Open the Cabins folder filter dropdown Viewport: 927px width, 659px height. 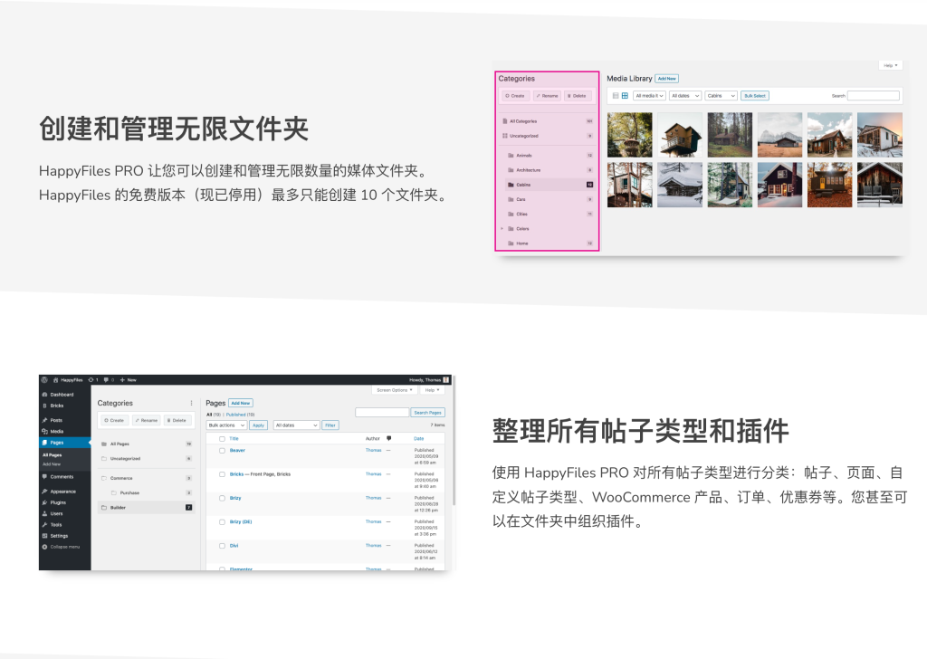click(x=722, y=96)
